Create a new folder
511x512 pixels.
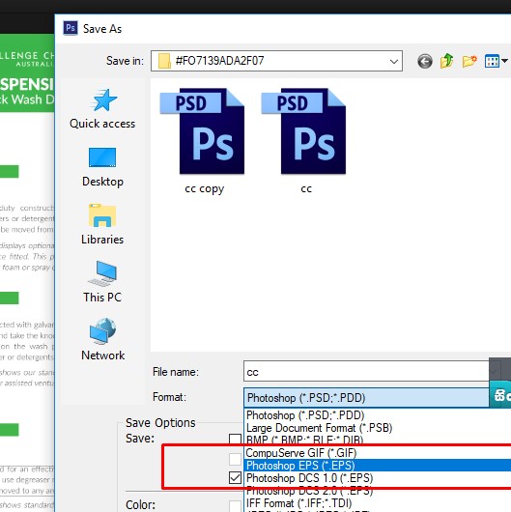click(469, 61)
